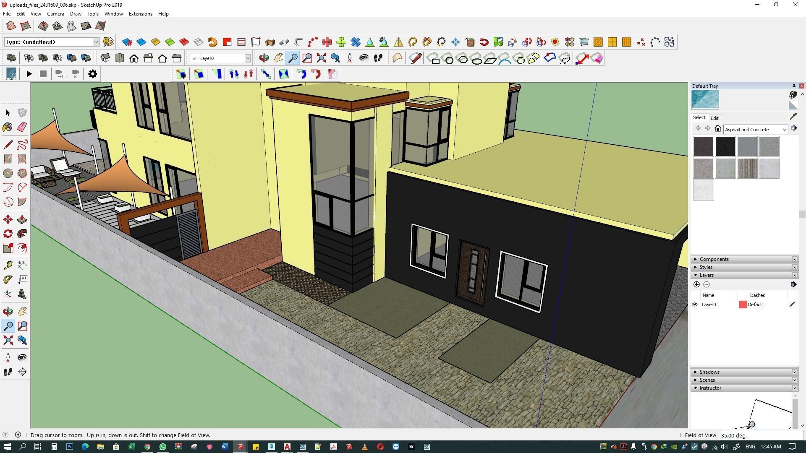Open the settings gear icon in Lumion toolbar
Viewport: 806px width, 453px height.
point(92,74)
